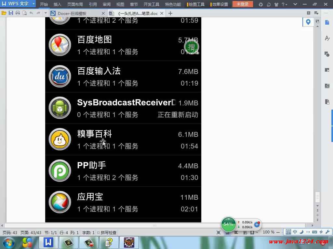
Task: Click the 54% green memory ball widget
Action: pos(228,224)
